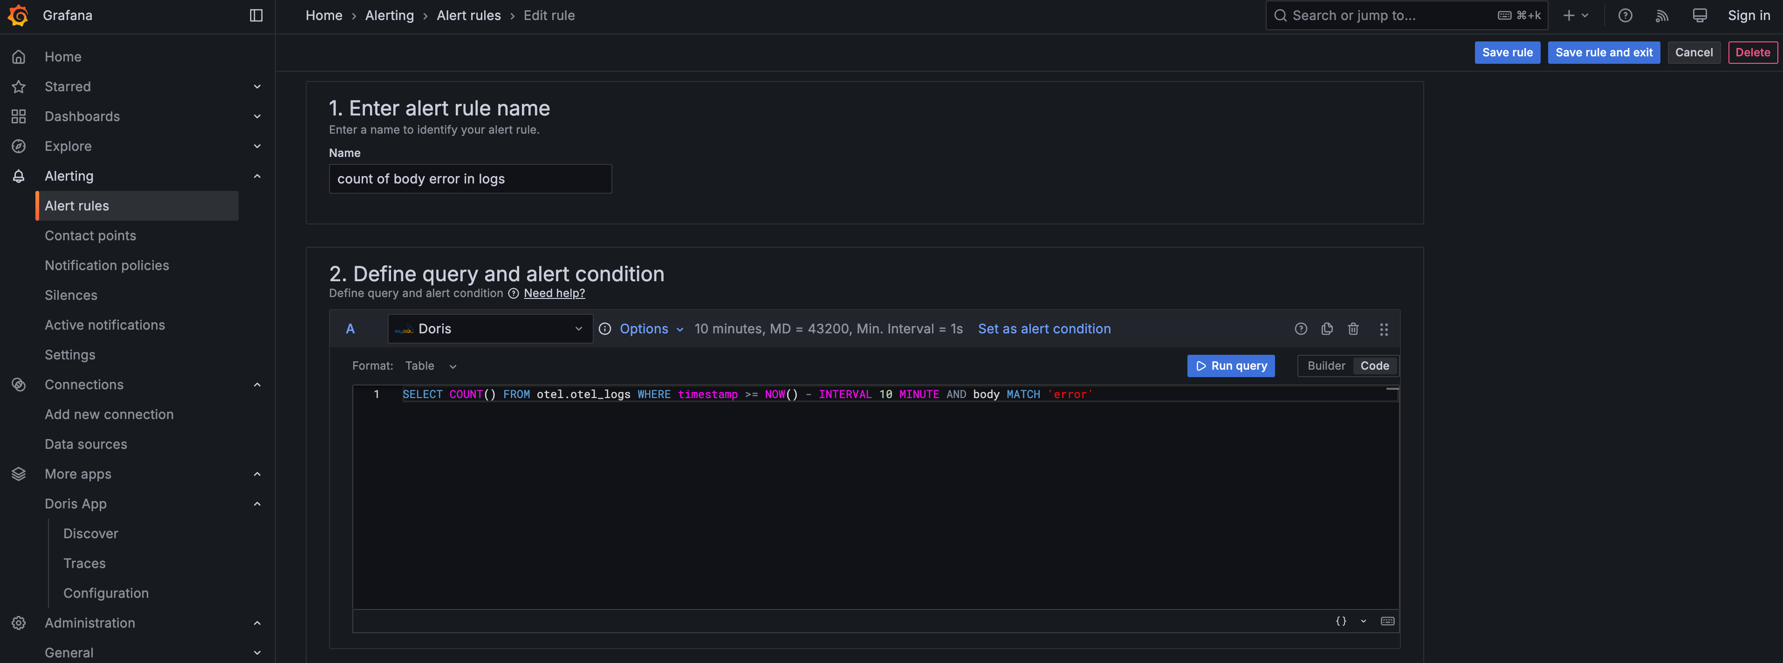Expand the Dashboards section chevron

(258, 116)
